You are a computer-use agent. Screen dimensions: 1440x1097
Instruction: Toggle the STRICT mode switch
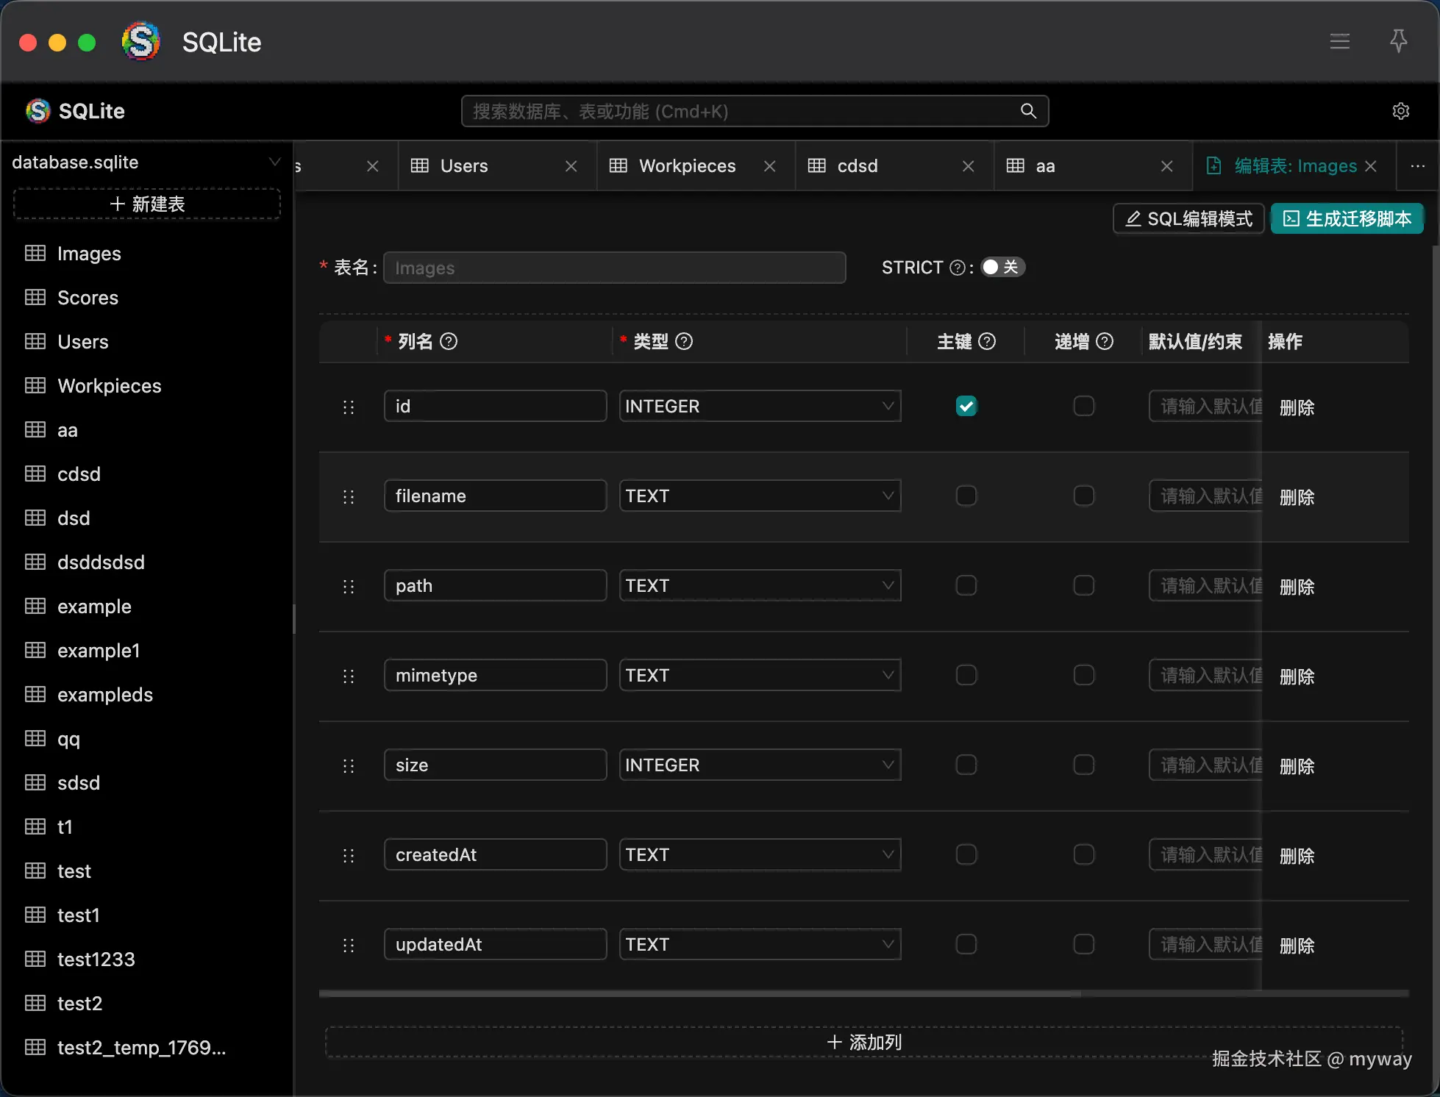(x=1002, y=267)
